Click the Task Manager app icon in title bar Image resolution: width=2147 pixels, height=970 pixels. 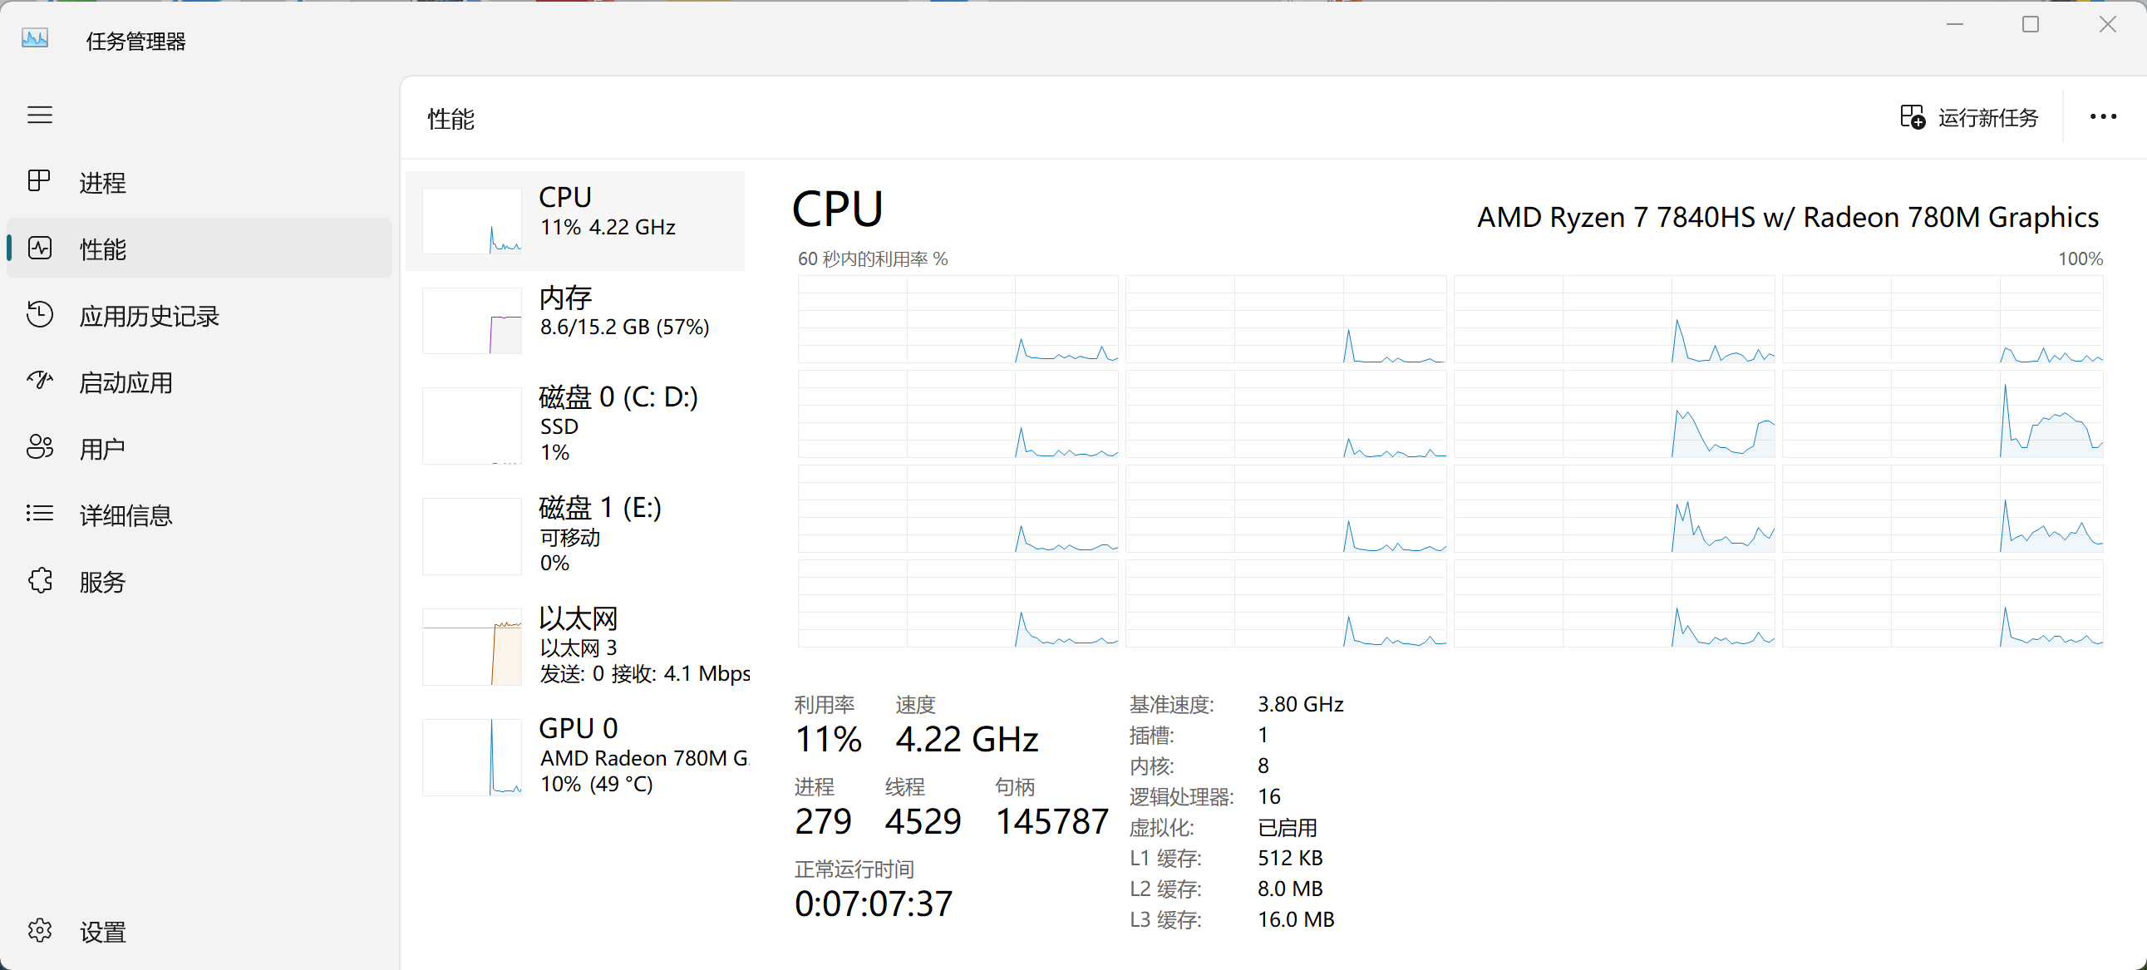35,39
